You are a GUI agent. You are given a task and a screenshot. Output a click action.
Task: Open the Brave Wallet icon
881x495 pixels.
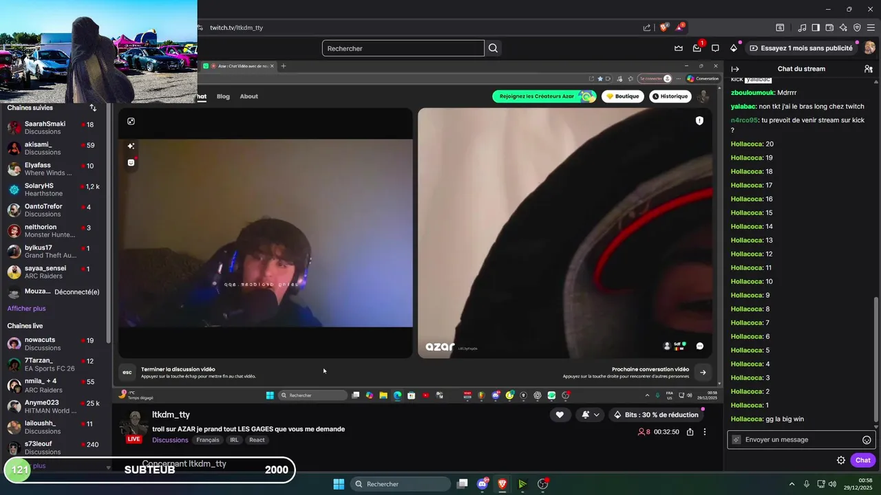pyautogui.click(x=829, y=27)
